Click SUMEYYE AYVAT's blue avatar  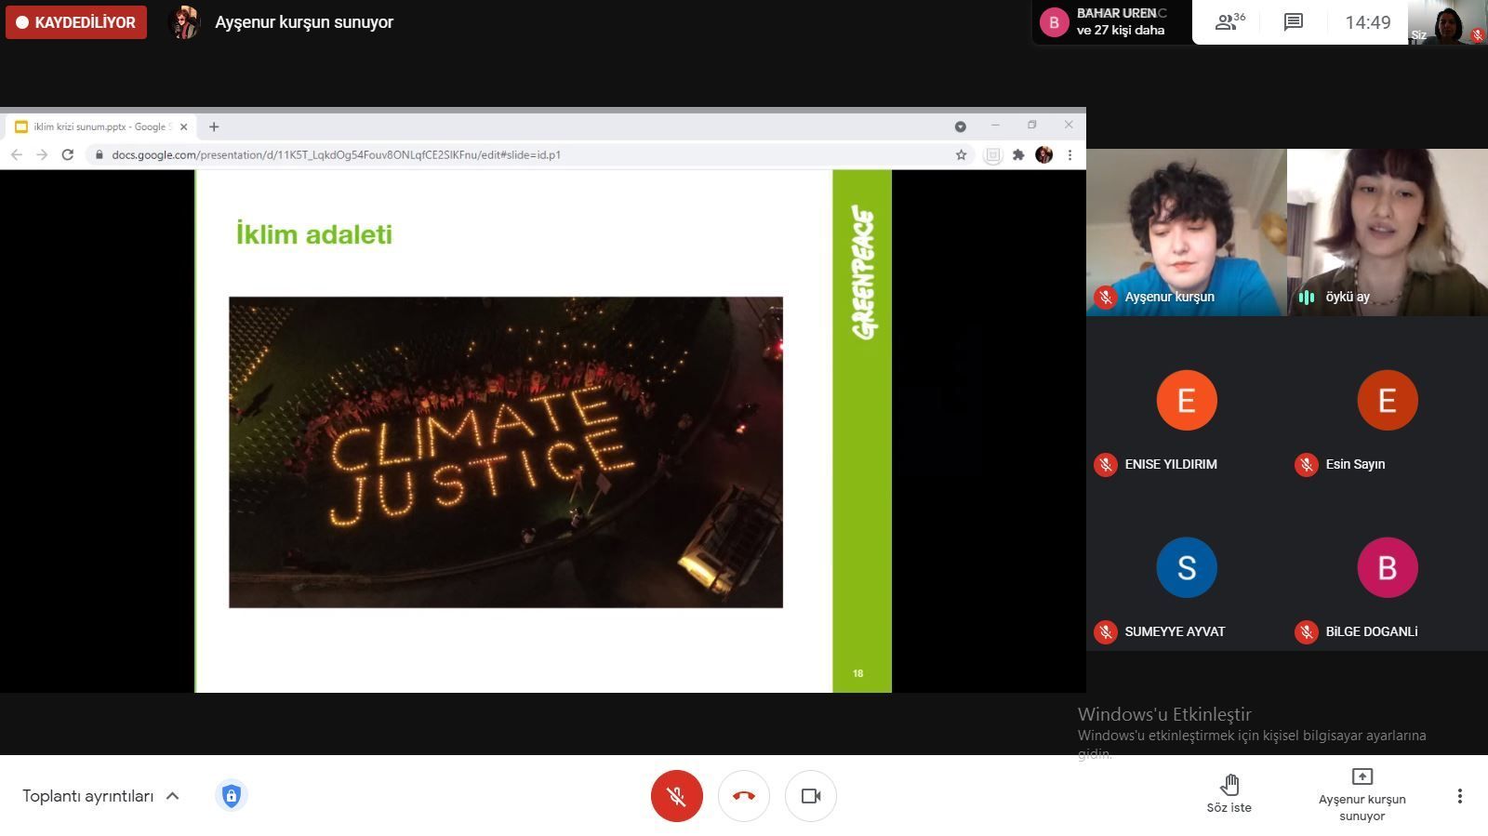1186,568
